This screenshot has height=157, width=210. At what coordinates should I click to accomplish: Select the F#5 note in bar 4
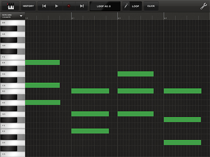point(182,119)
